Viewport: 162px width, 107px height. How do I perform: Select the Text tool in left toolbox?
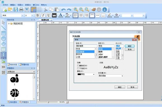click(x=4, y=55)
